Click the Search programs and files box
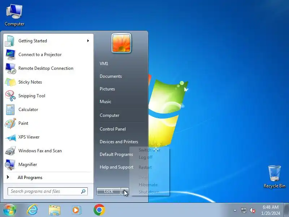Screen dimensions: 289x217 point(48,191)
